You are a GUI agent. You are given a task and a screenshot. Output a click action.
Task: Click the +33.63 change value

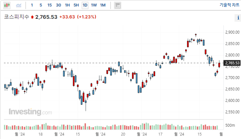[x=67, y=17]
